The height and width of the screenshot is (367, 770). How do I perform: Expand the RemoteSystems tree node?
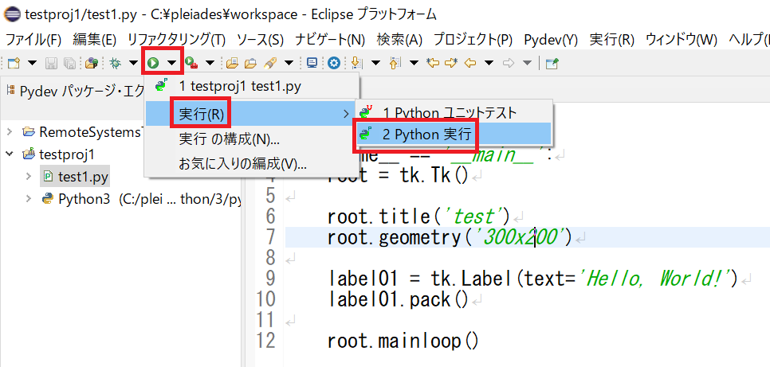tap(10, 131)
